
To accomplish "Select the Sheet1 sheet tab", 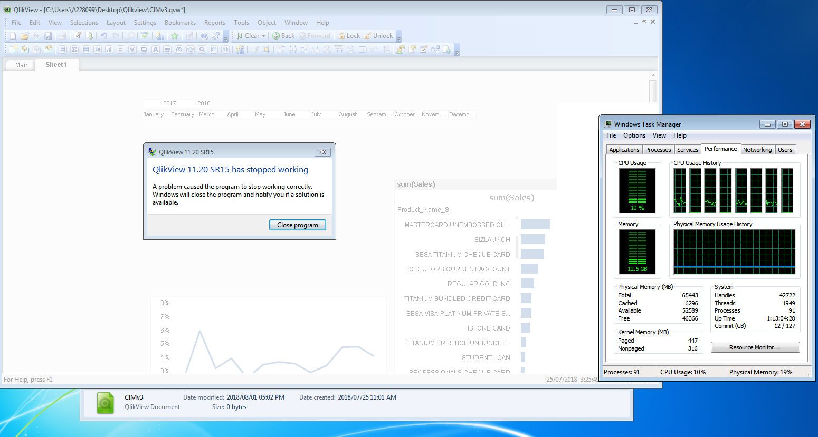I will click(56, 64).
